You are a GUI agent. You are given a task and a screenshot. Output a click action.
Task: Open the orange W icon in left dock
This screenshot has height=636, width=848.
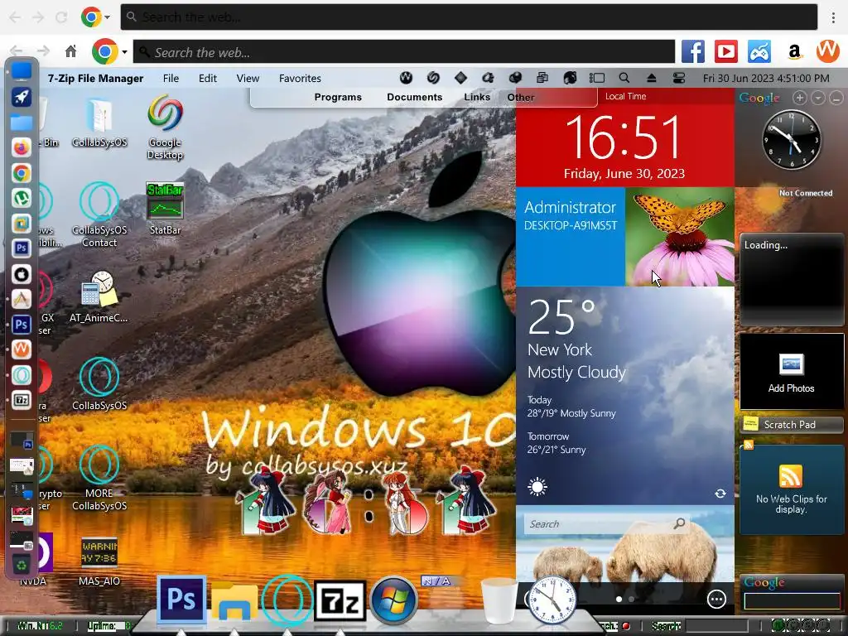pyautogui.click(x=22, y=349)
